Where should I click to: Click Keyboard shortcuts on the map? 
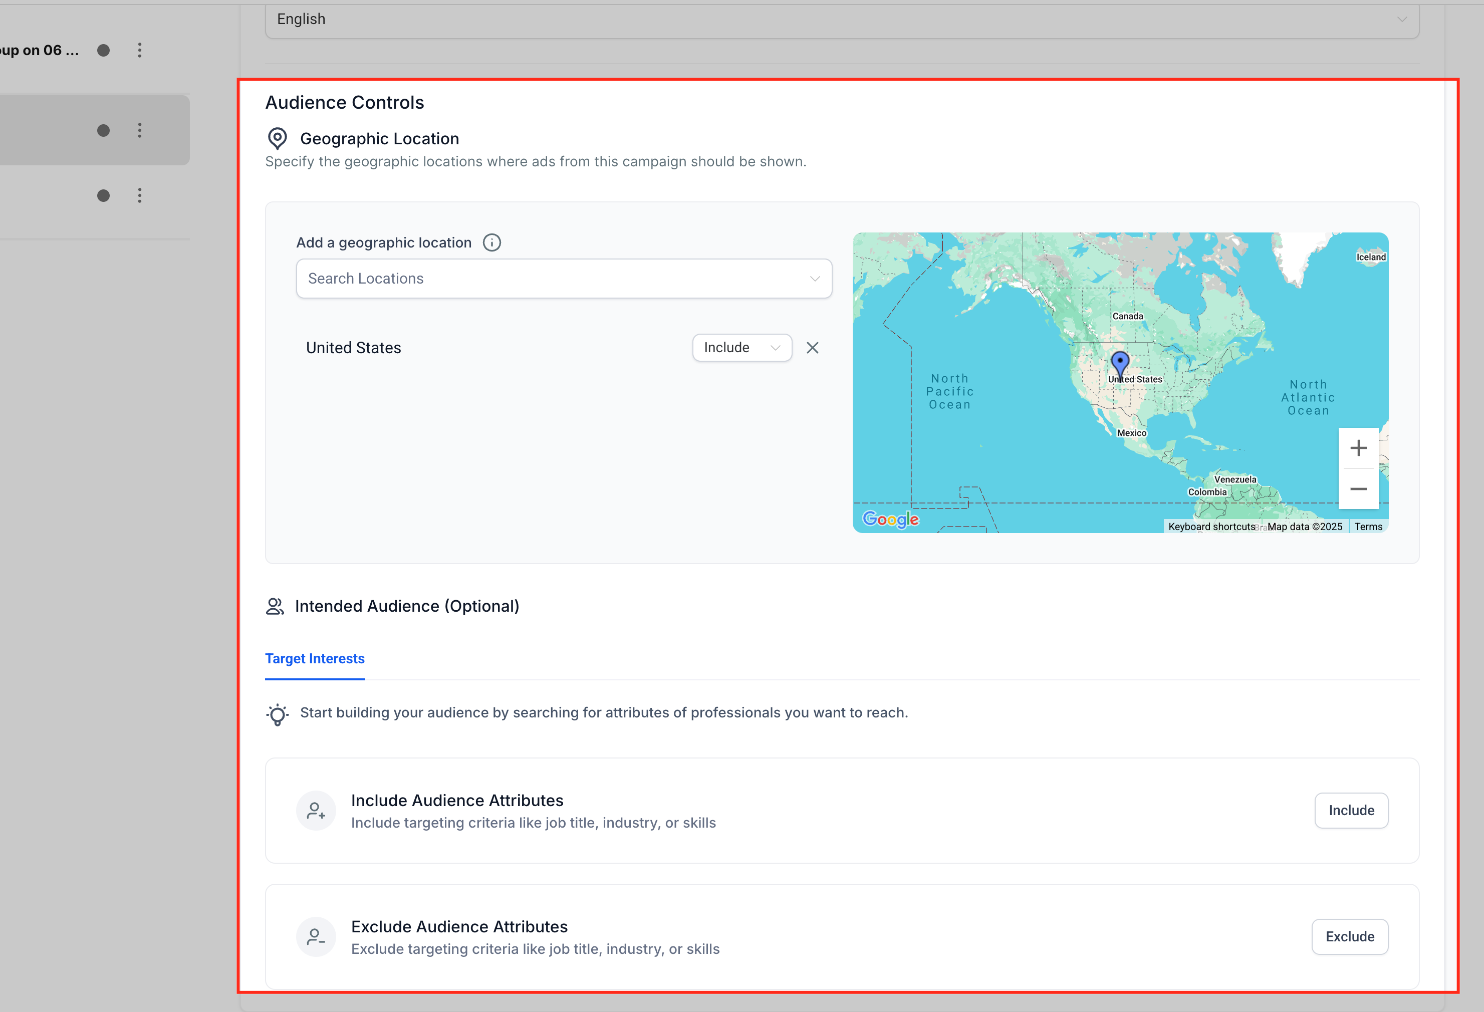click(x=1211, y=527)
